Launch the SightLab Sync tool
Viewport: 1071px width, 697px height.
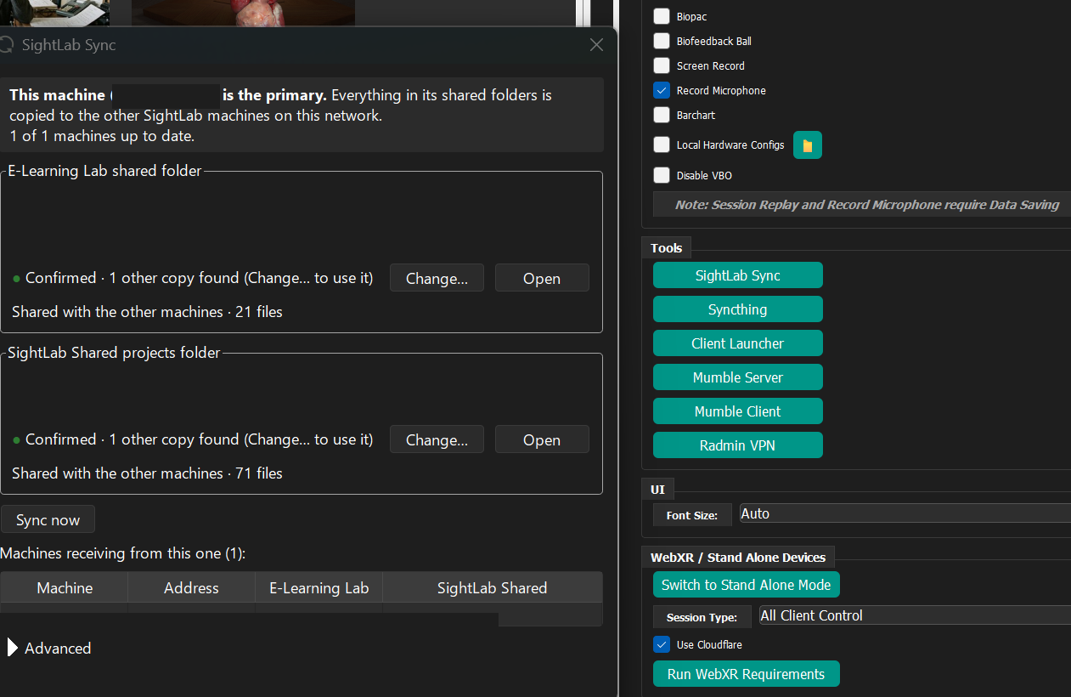[x=738, y=275]
